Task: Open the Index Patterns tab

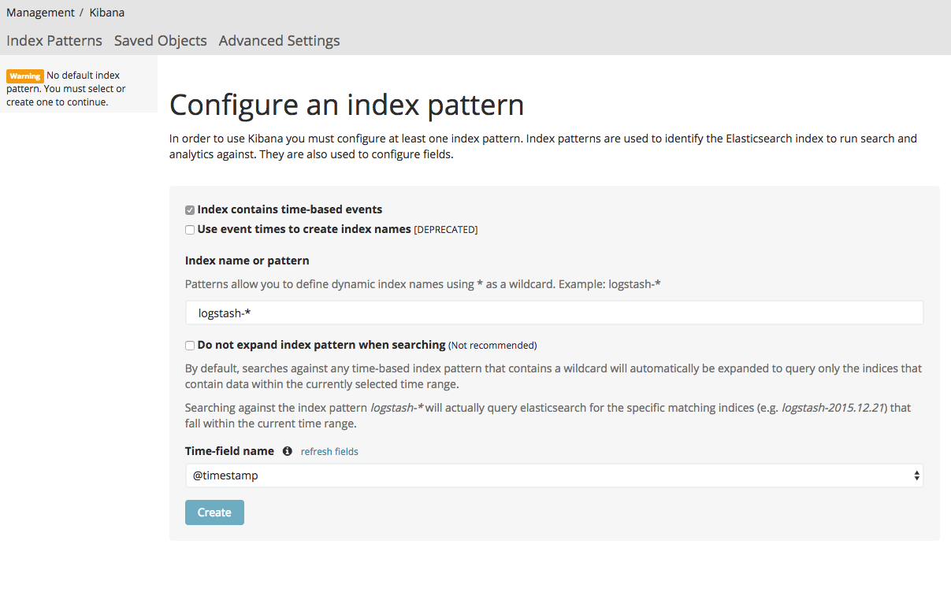Action: 54,41
